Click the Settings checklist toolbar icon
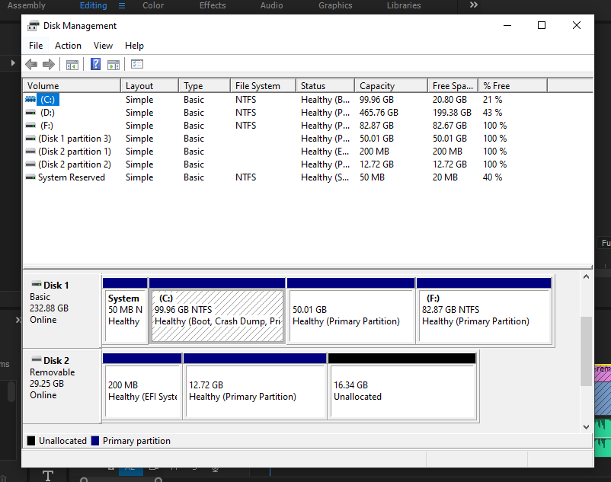 point(137,64)
